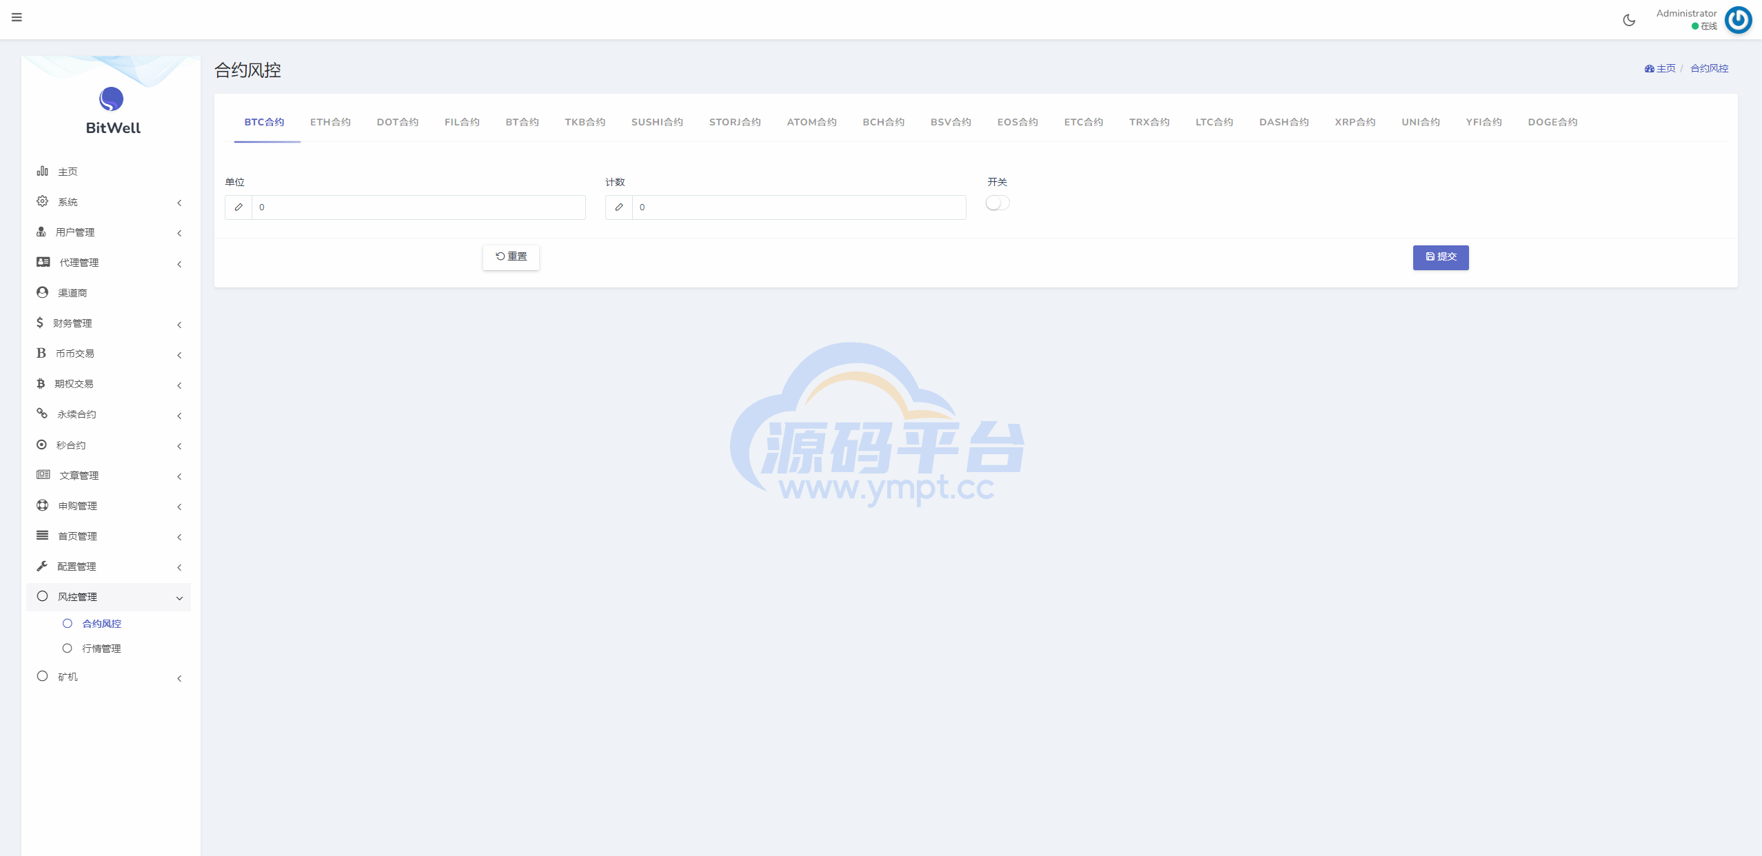Switch to the YFI合约 tab

click(x=1483, y=122)
